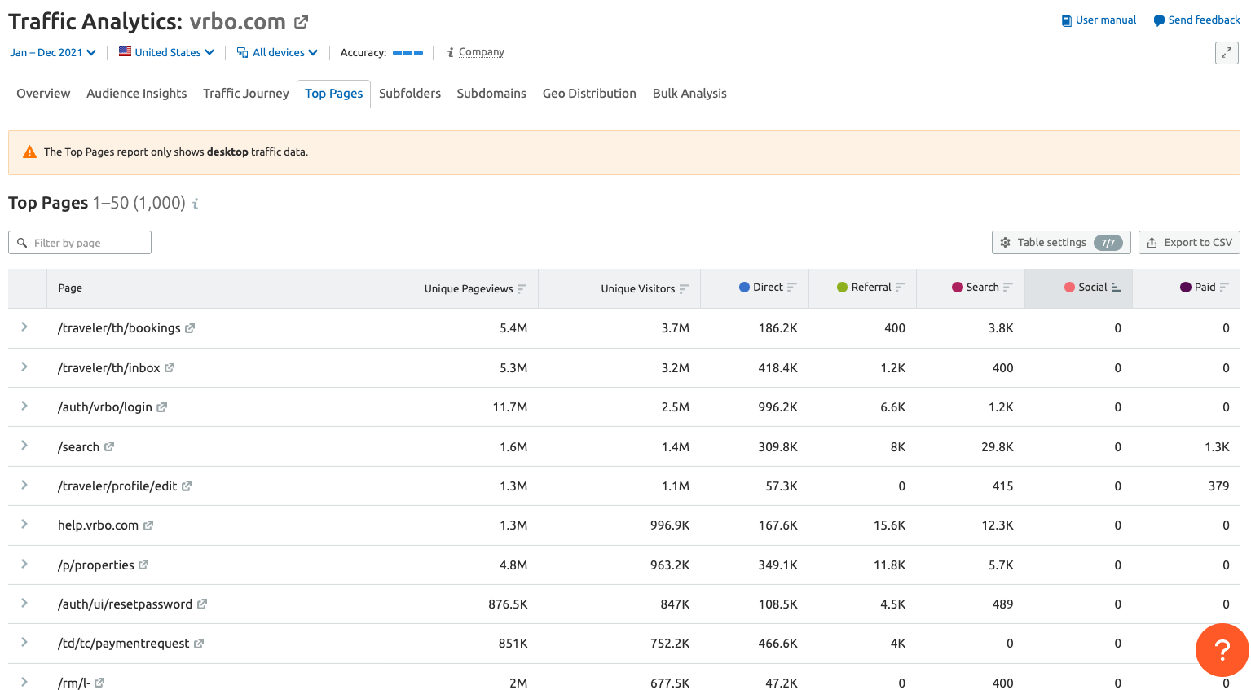Viewport: 1251px width, 690px height.
Task: Open the All devices dropdown
Action: point(277,53)
